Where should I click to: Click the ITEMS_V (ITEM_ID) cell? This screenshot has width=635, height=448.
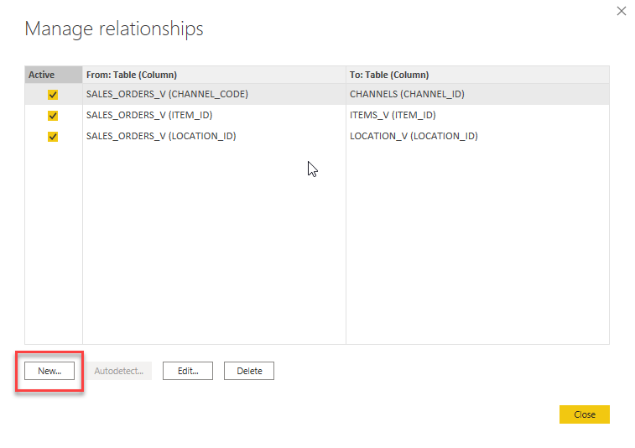393,115
